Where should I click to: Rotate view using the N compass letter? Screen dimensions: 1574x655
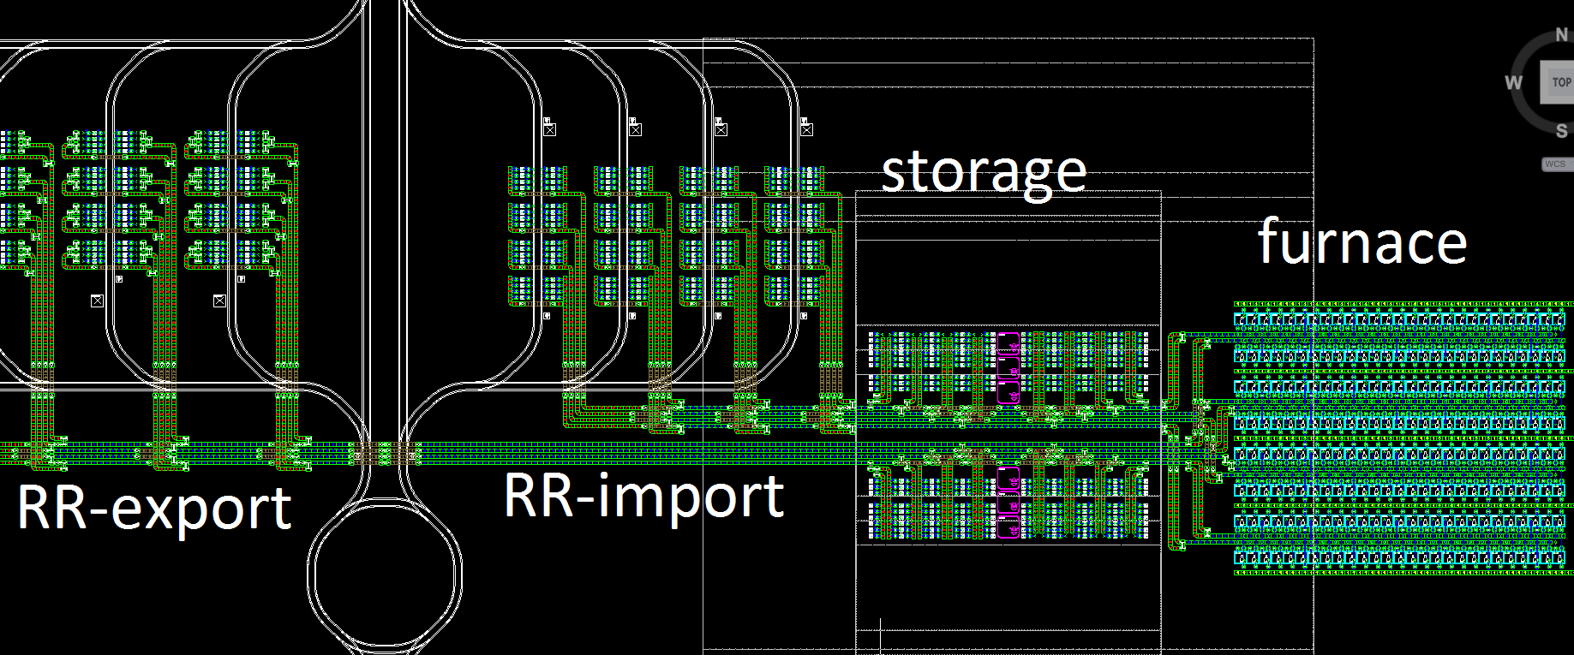pyautogui.click(x=1562, y=35)
